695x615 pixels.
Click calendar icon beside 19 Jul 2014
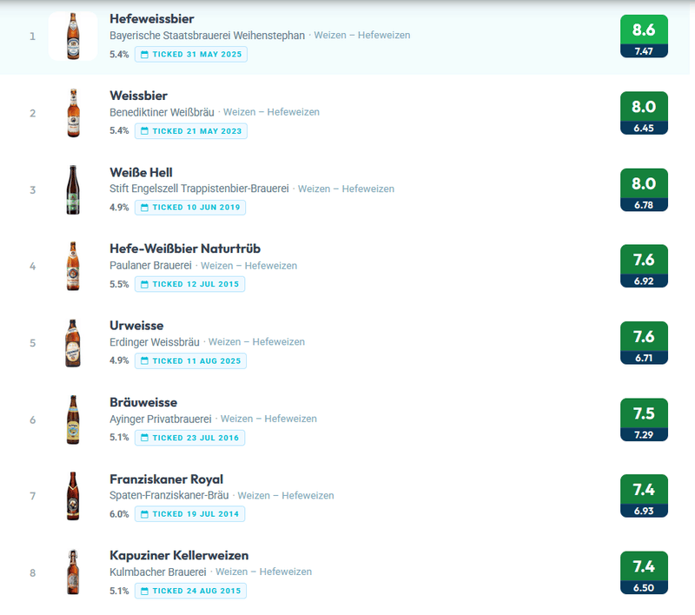click(144, 514)
